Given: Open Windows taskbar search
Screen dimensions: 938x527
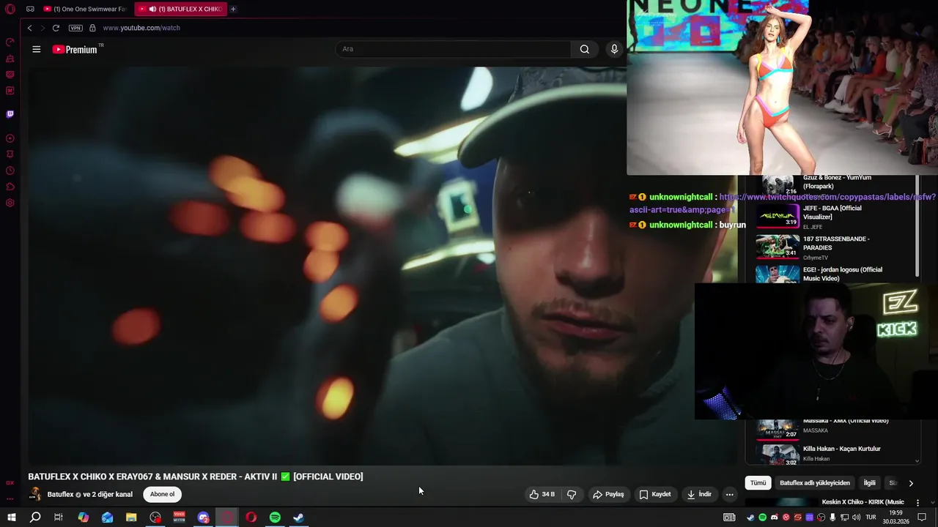Looking at the screenshot, I should [x=35, y=517].
